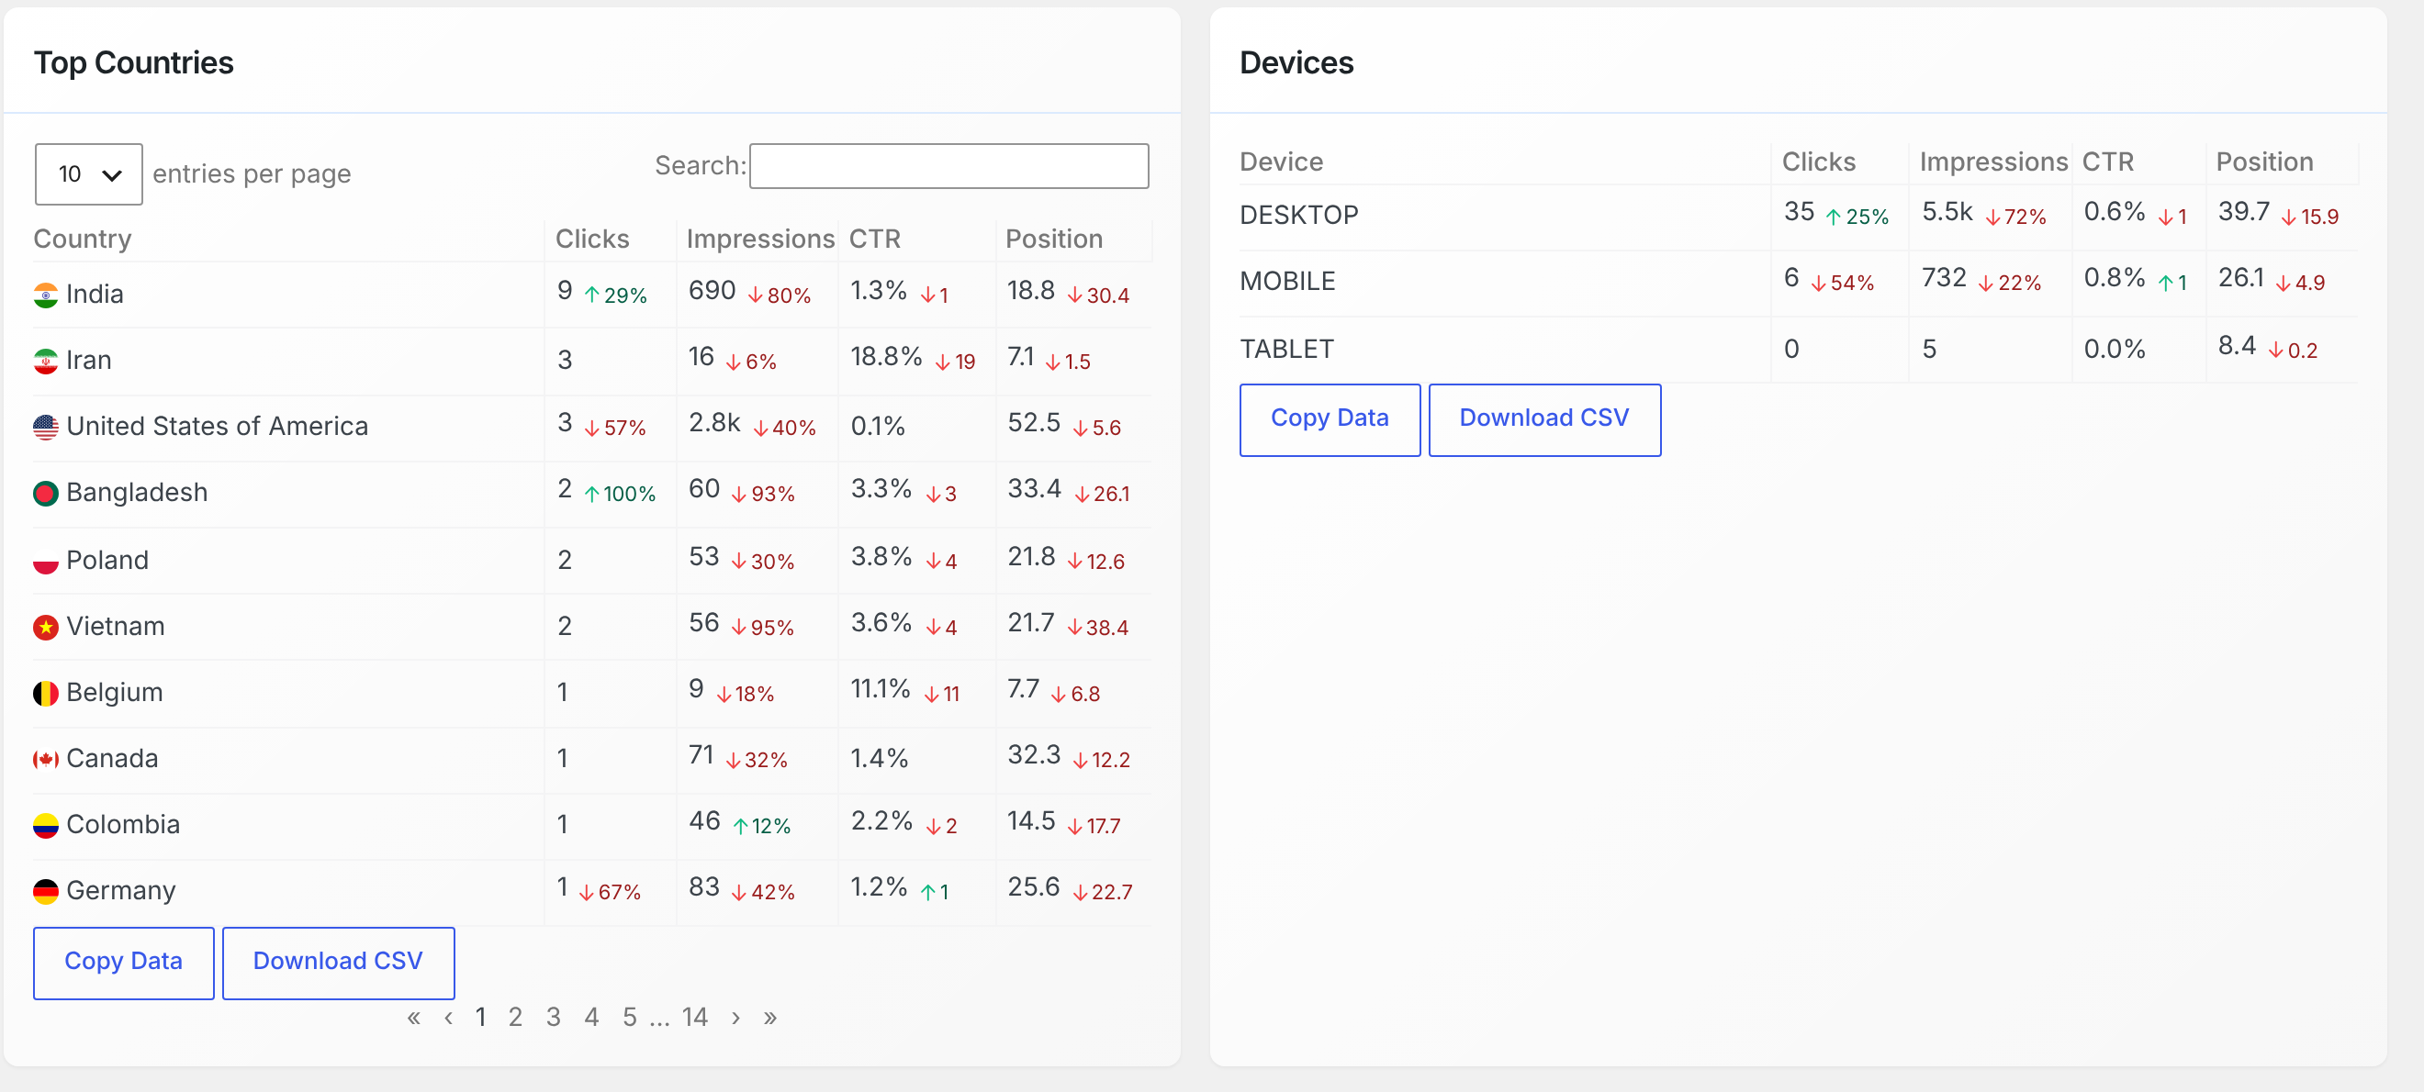Viewport: 2424px width, 1092px height.
Task: Click the Germany flag icon
Action: (x=45, y=891)
